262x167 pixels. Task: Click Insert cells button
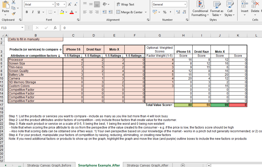pos(245,8)
